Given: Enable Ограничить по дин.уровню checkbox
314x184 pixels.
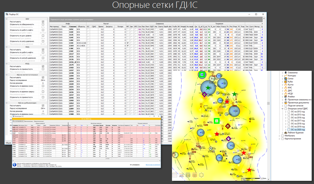Looking at the screenshot, I should (43, 36).
